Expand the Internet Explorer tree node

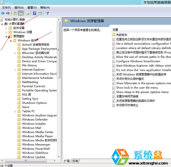click(x=15, y=70)
